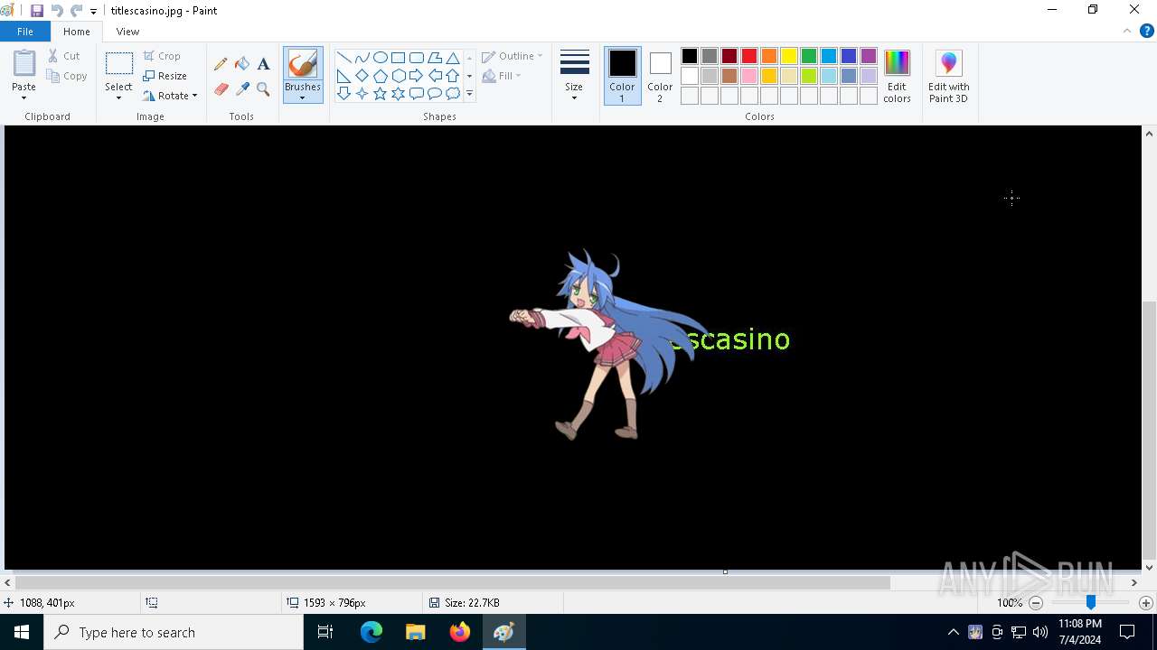Select the Eraser tool
The width and height of the screenshot is (1157, 650).
[221, 89]
